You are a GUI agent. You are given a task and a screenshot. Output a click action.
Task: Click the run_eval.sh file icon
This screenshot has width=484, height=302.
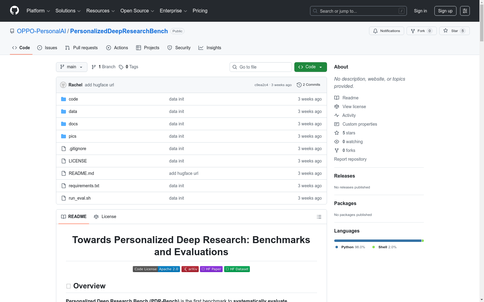pos(64,198)
